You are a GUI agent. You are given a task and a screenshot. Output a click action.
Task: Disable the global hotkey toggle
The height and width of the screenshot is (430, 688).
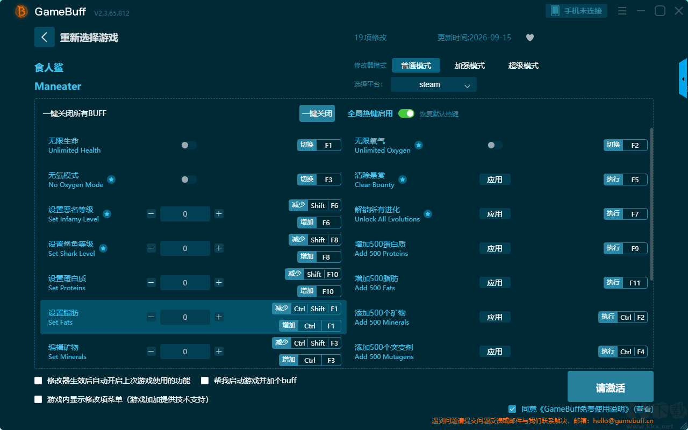[406, 113]
